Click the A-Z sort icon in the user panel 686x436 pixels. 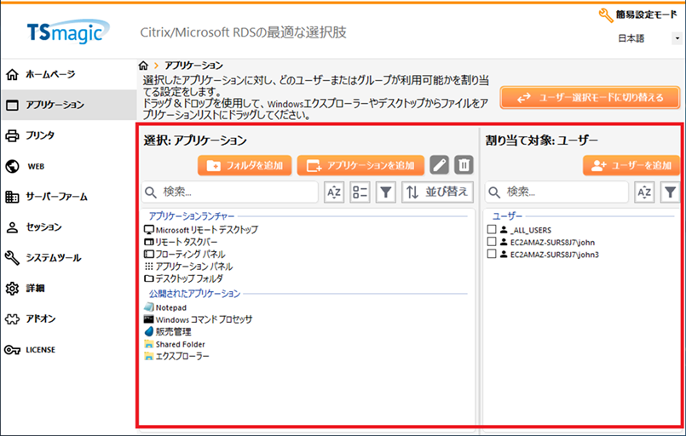pos(645,192)
